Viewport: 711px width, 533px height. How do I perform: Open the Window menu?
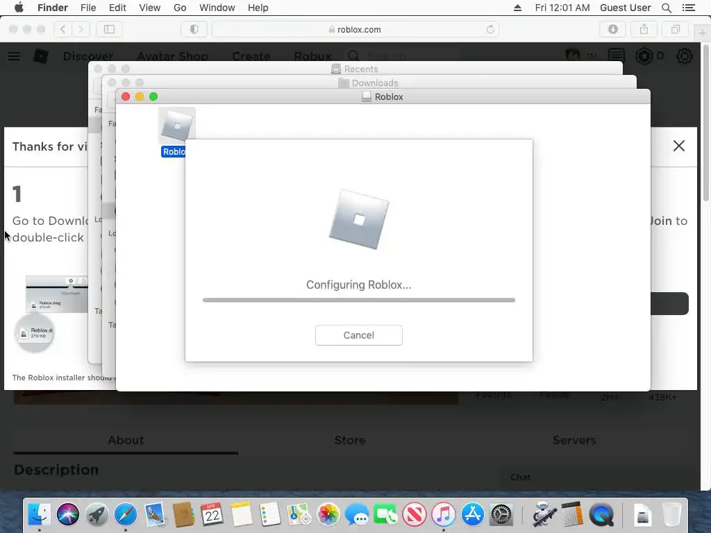tap(217, 8)
